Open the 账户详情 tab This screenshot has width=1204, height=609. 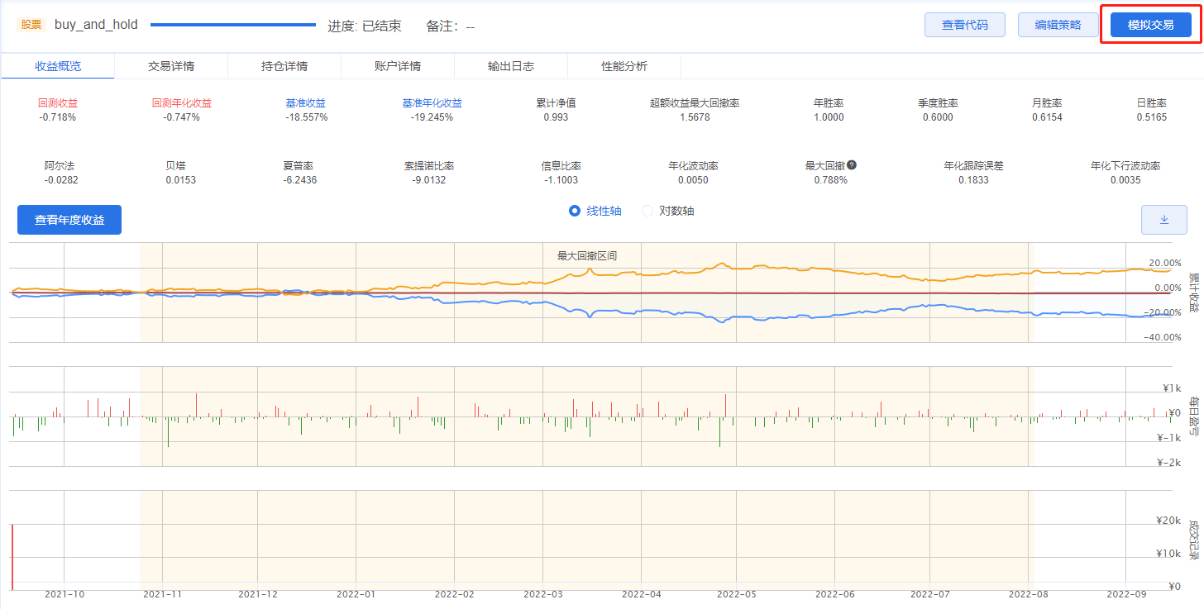(x=398, y=66)
